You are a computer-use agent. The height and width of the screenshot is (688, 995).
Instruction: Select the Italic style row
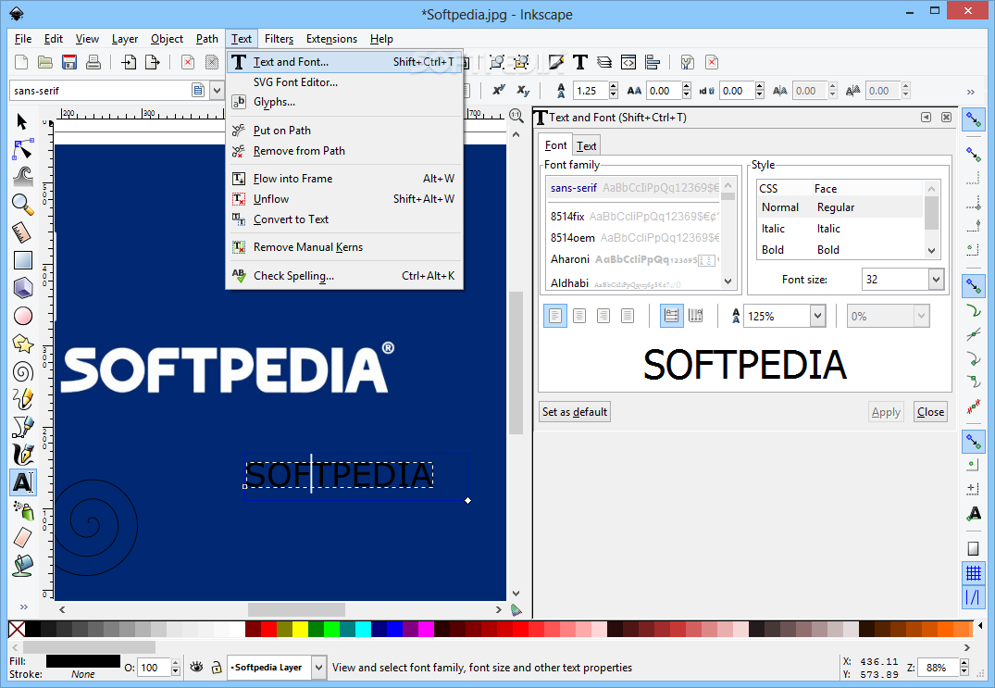pos(840,229)
